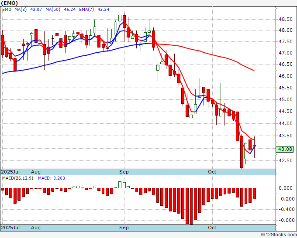The height and width of the screenshot is (238, 297).
Task: Click the 46.00 price axis label
Action: (286, 76)
